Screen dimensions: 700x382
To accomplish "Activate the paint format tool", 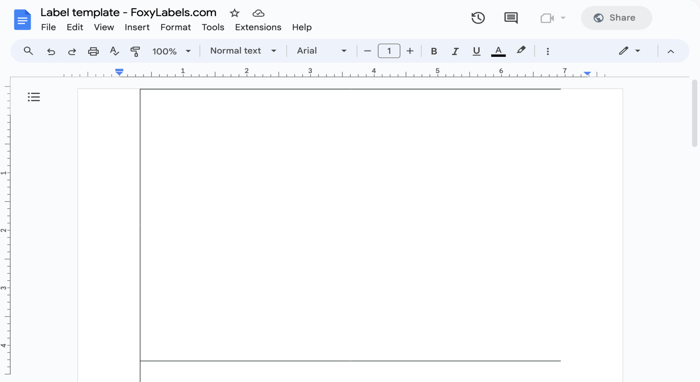I will (x=135, y=51).
